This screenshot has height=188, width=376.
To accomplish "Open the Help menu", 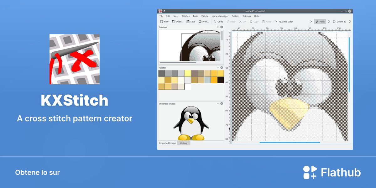I will [x=257, y=16].
